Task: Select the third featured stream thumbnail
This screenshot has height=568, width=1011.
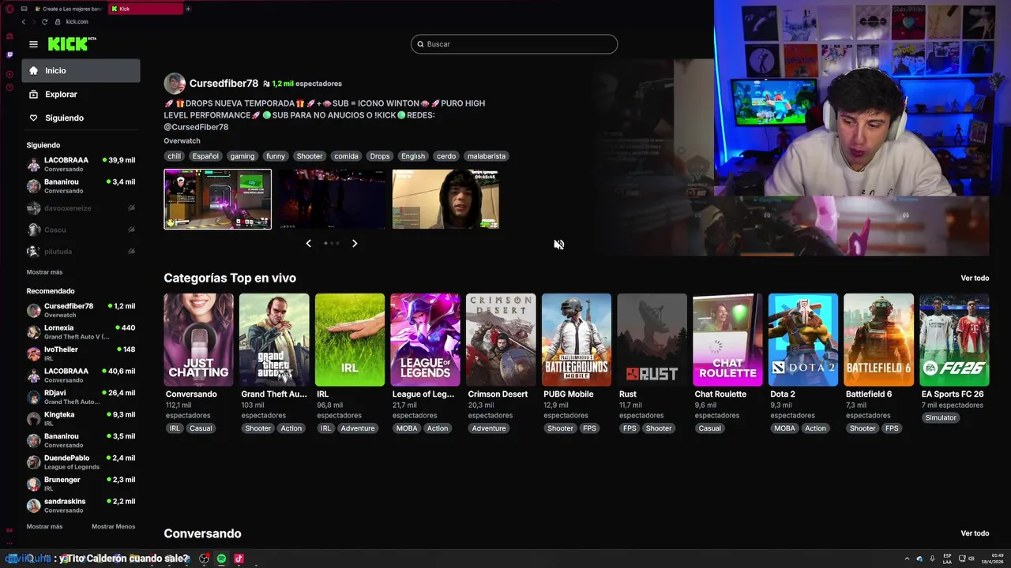Action: click(x=445, y=199)
